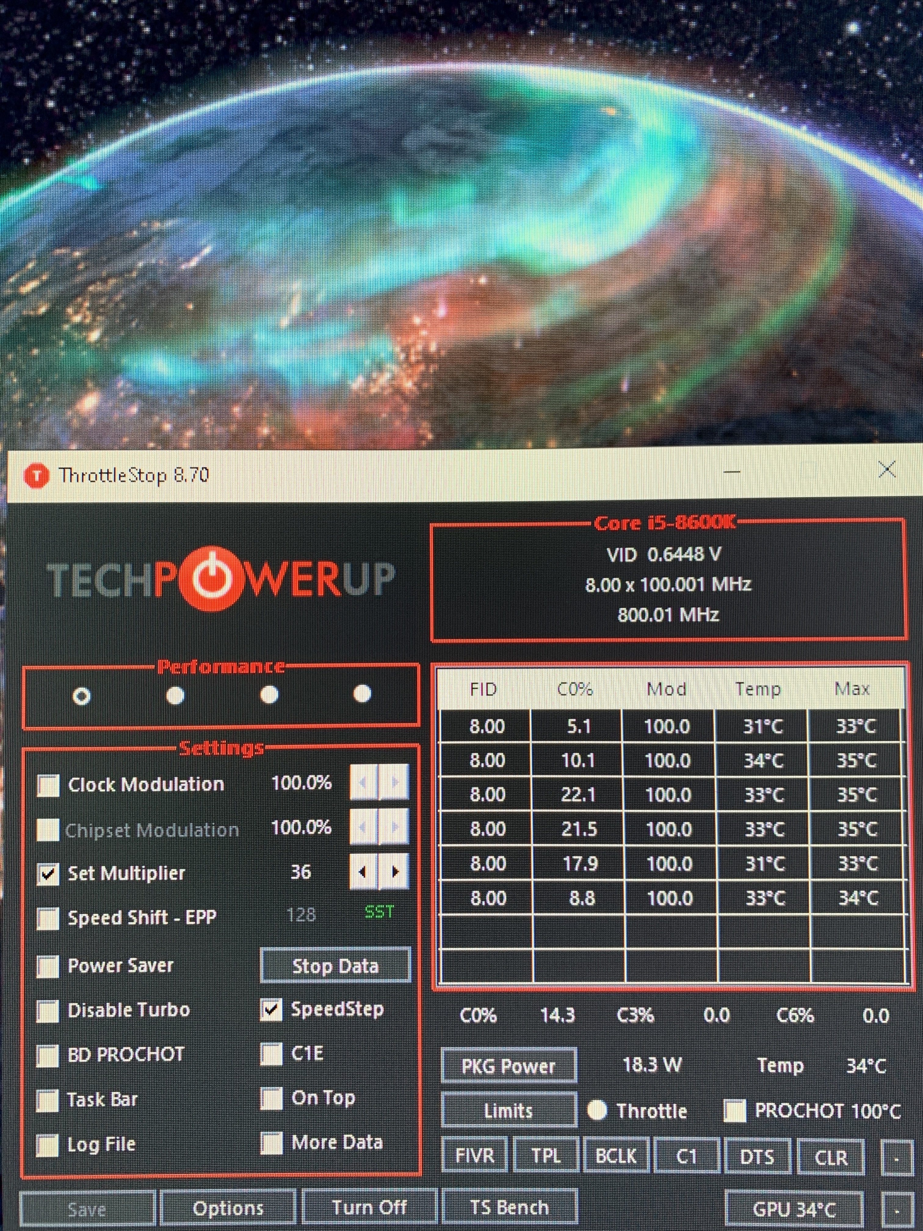Enable the Clock Modulation checkbox
The image size is (923, 1231).
[x=48, y=785]
